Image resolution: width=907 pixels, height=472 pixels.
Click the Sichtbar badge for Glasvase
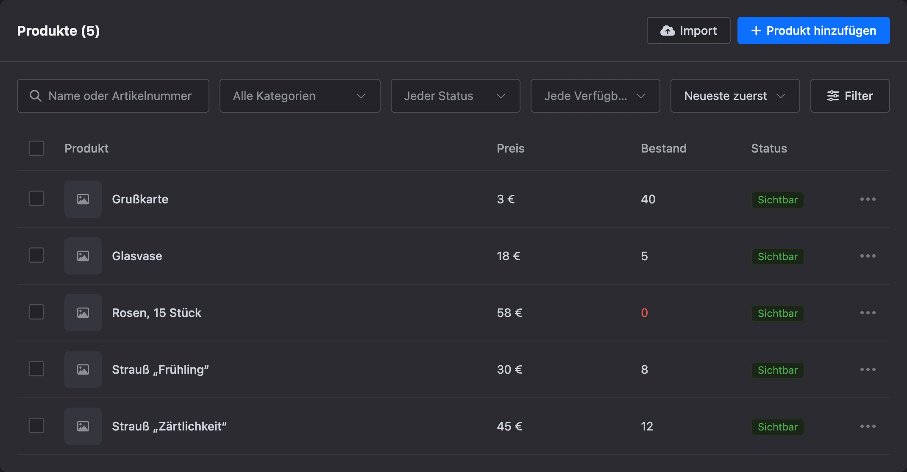[x=778, y=256]
